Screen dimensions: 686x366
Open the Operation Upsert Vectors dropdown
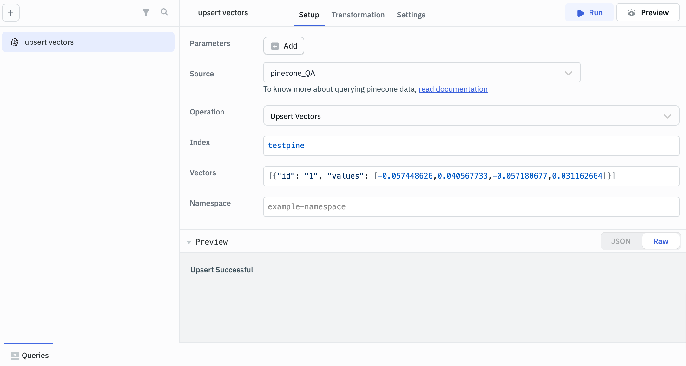[471, 116]
